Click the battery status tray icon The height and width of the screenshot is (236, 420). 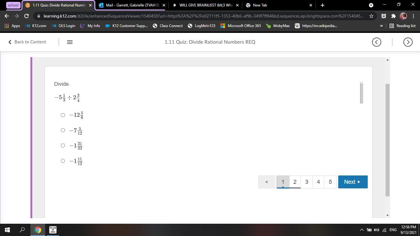click(x=369, y=230)
